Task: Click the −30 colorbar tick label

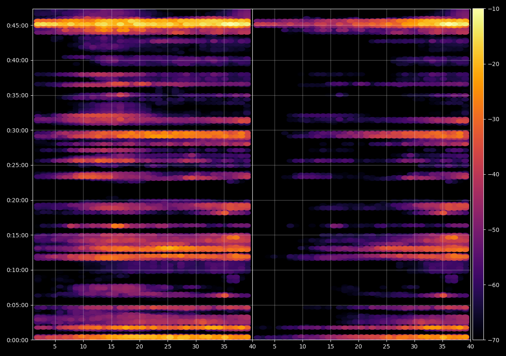Action: pos(493,119)
